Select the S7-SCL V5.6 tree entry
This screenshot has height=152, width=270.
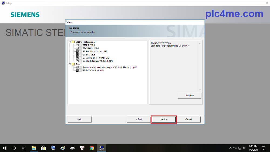(x=89, y=55)
